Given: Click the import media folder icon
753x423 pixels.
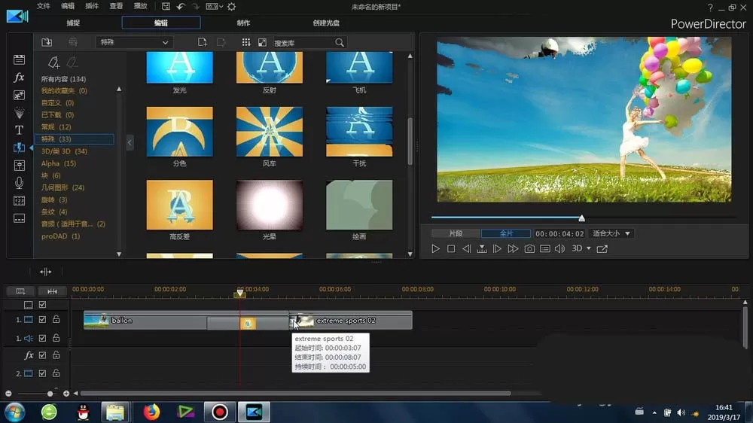Looking at the screenshot, I should (x=47, y=42).
